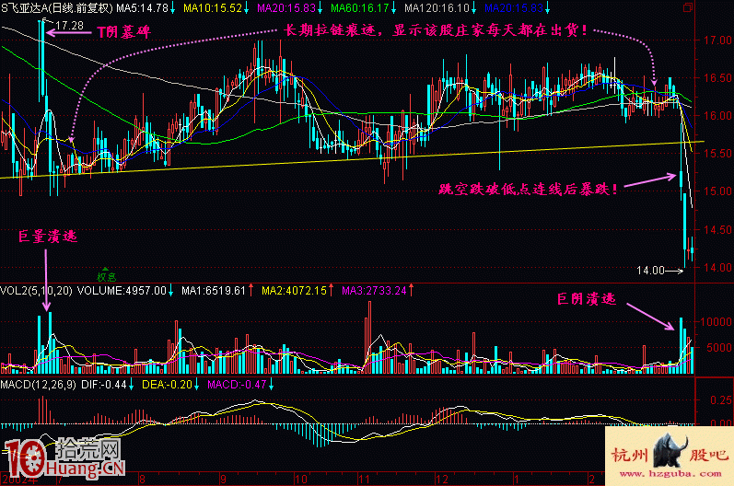Select the DIF:-0.44 readout
This screenshot has height=486, width=734.
(x=104, y=385)
